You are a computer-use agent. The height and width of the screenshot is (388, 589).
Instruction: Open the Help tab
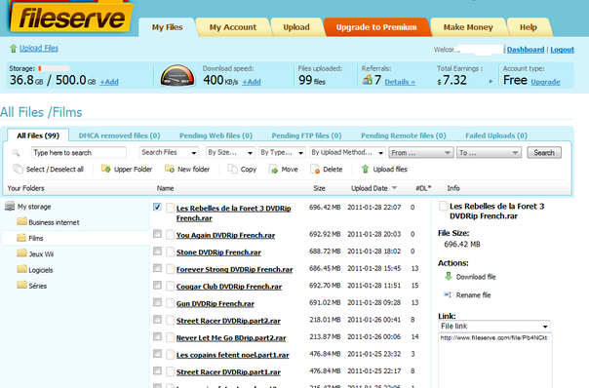[x=529, y=27]
